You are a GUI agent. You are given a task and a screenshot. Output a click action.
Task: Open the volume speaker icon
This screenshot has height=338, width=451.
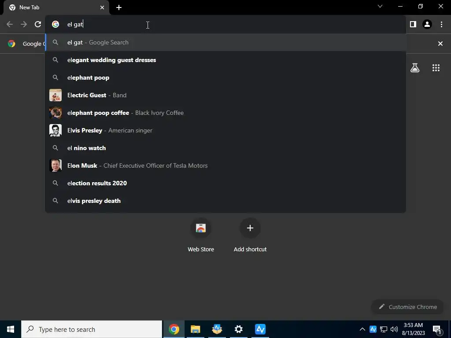click(394, 329)
